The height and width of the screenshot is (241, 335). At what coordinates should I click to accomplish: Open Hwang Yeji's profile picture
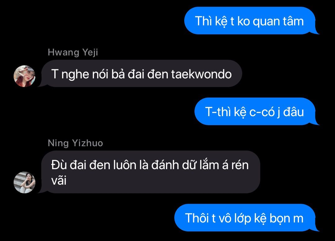click(25, 76)
